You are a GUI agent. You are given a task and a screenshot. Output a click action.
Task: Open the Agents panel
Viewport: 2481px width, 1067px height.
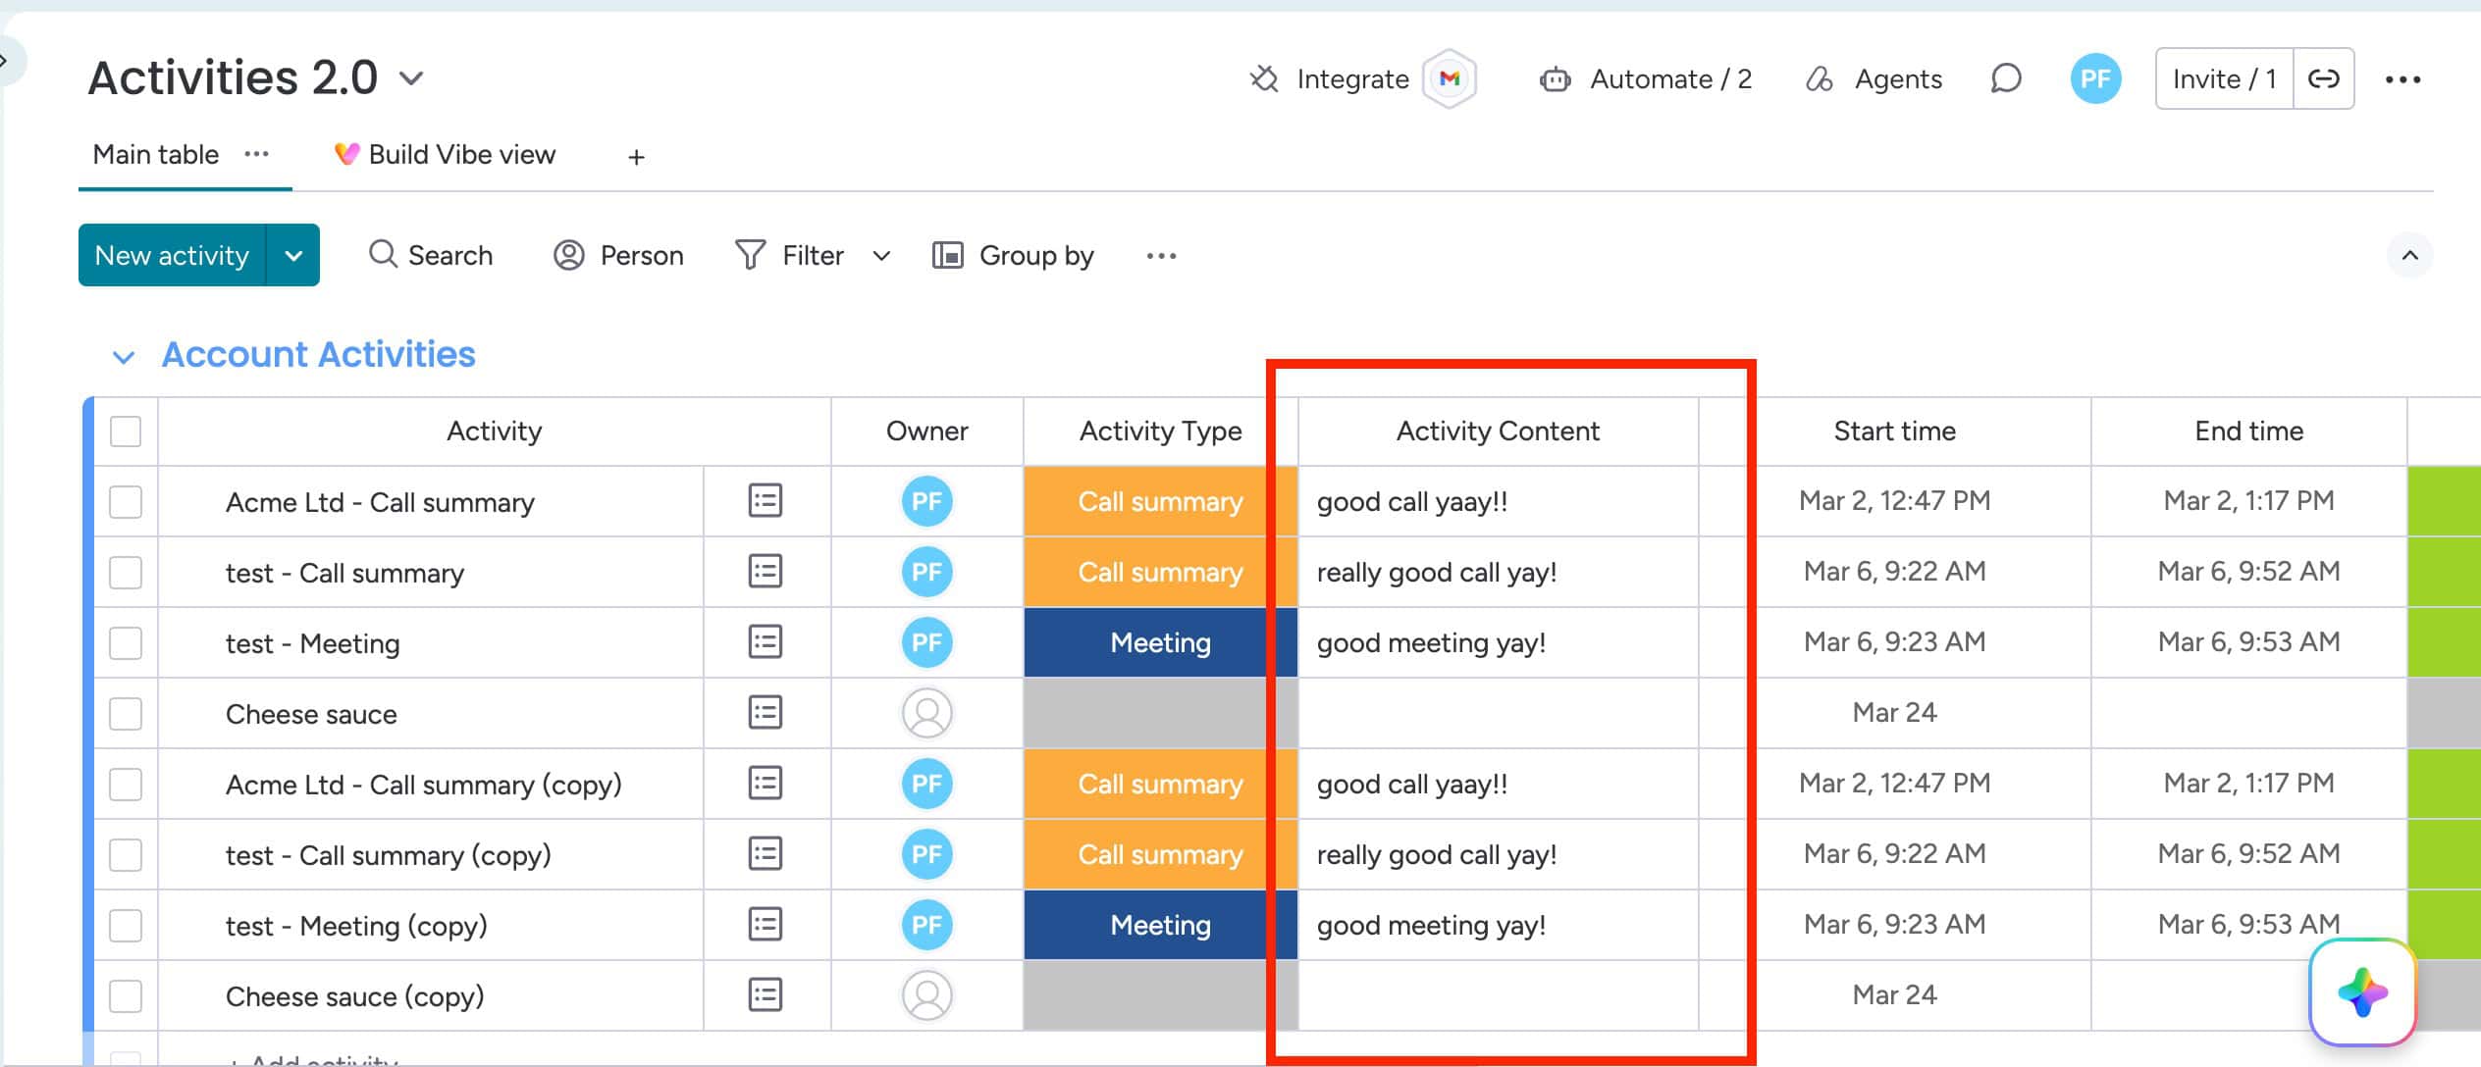[1874, 78]
